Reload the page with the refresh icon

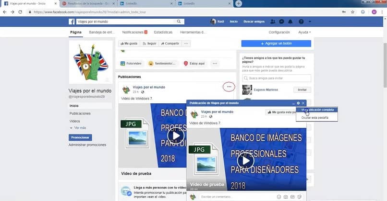(x=20, y=12)
